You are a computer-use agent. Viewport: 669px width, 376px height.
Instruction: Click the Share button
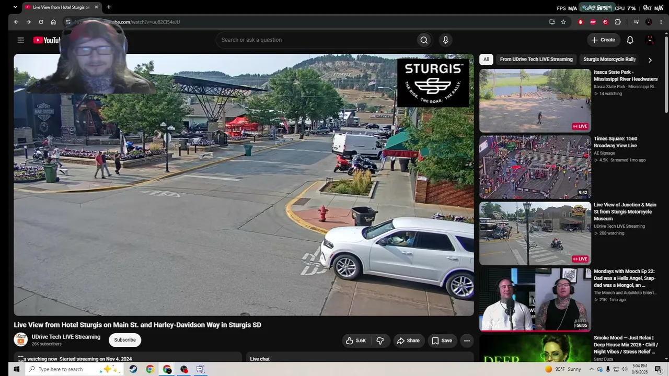pyautogui.click(x=408, y=340)
